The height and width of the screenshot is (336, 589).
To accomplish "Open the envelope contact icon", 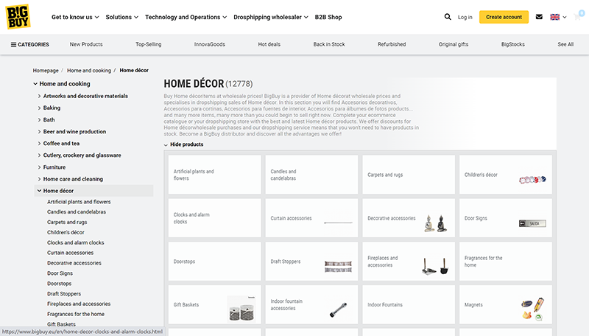I will pyautogui.click(x=539, y=17).
